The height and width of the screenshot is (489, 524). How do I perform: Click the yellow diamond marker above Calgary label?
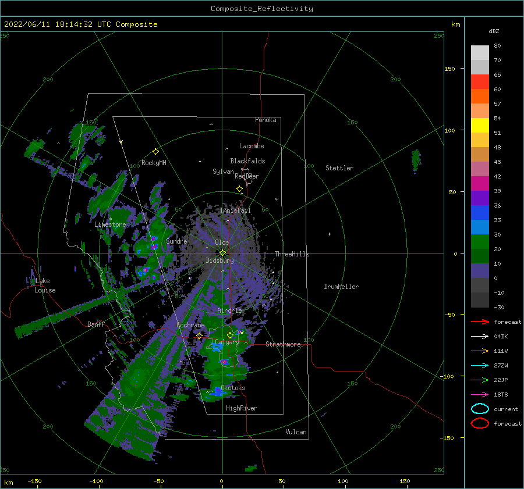230,335
